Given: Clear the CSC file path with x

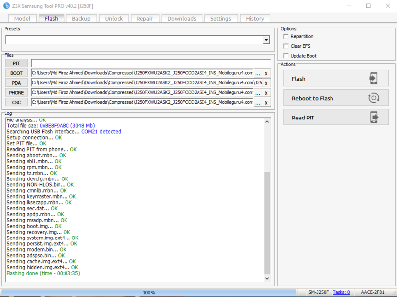Looking at the screenshot, I should (266, 103).
